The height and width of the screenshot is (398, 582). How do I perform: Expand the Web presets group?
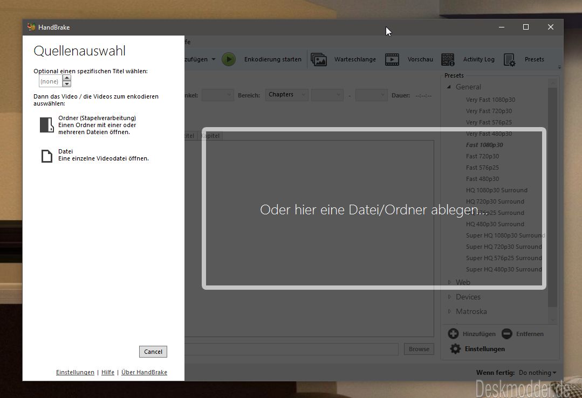[449, 282]
